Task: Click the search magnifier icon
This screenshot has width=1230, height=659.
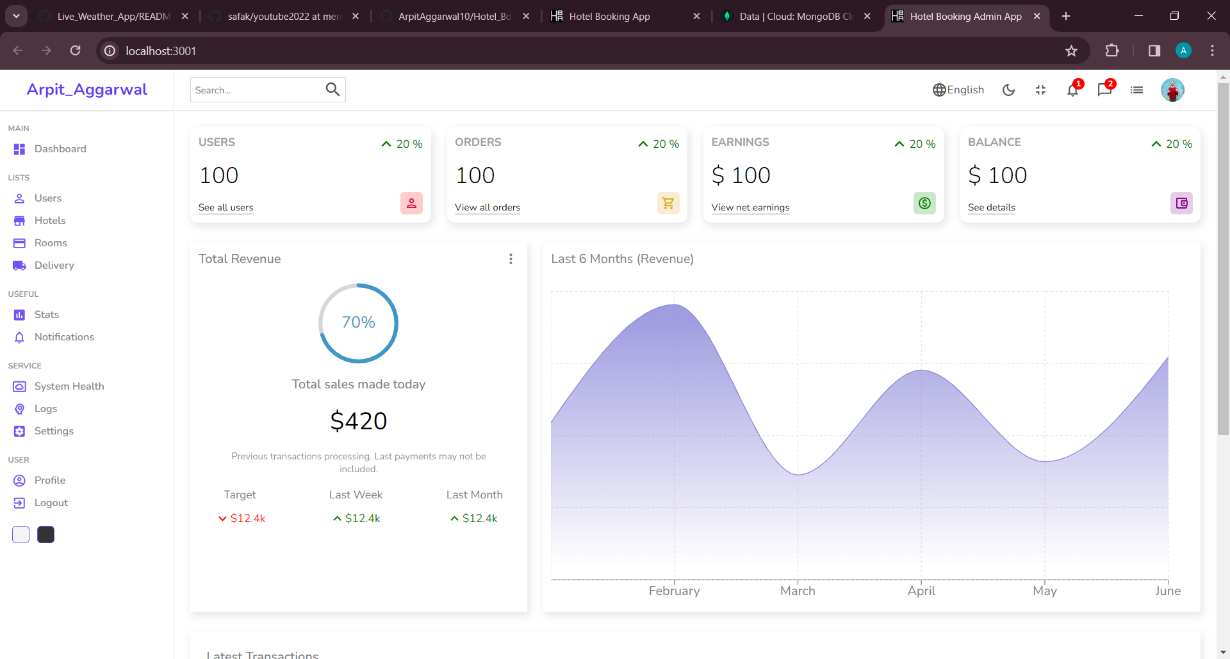Action: pos(332,90)
